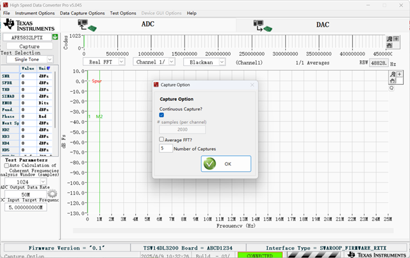This screenshot has height=258, width=410.
Task: Select zoom tool in FFT plot palette
Action: [393, 74]
